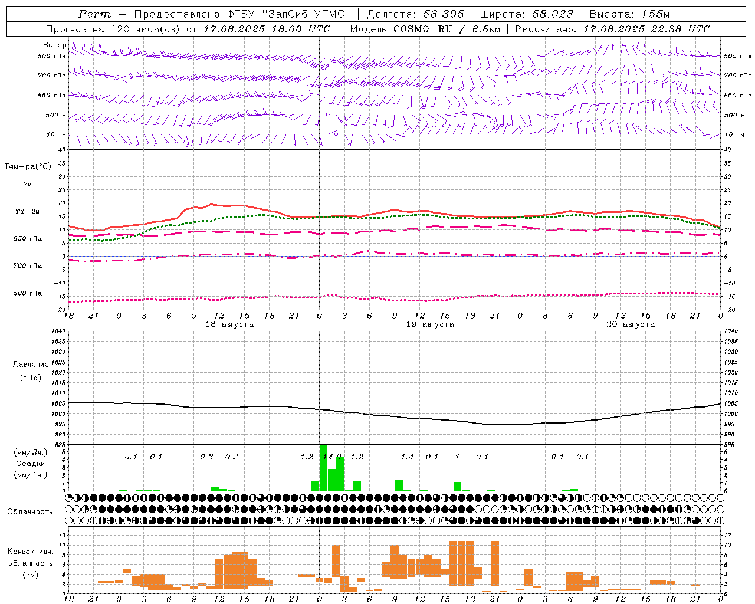Click the "500 м" wind level label on left
The image size is (755, 604).
[x=56, y=115]
